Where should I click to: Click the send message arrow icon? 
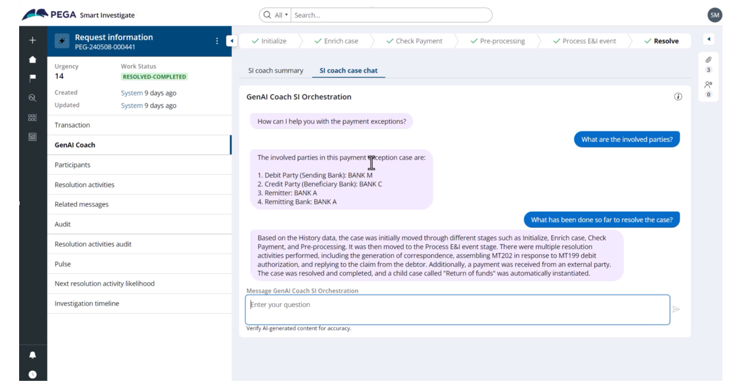[x=676, y=309]
